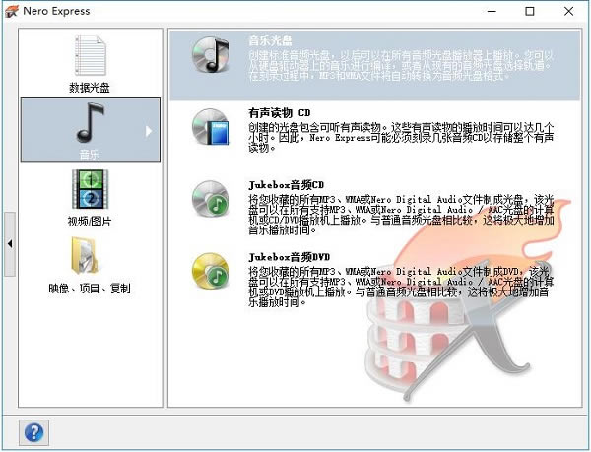591x452 pixels.
Task: Click the 音乐光盘 disc icon
Action: 210,56
